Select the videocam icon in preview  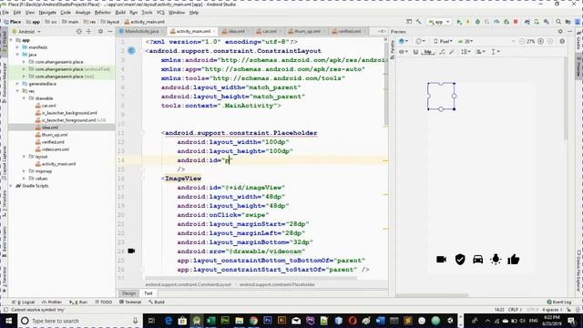click(x=441, y=259)
